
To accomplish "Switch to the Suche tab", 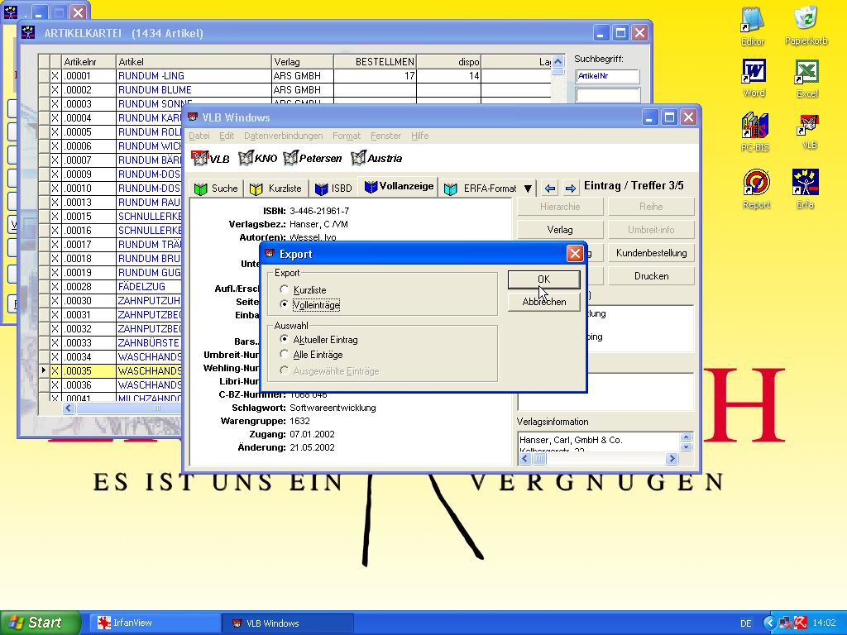I will (x=217, y=189).
